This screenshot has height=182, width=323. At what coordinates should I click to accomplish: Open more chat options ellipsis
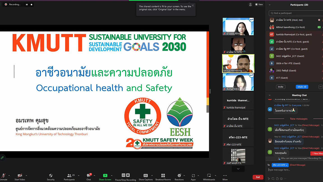point(285,179)
